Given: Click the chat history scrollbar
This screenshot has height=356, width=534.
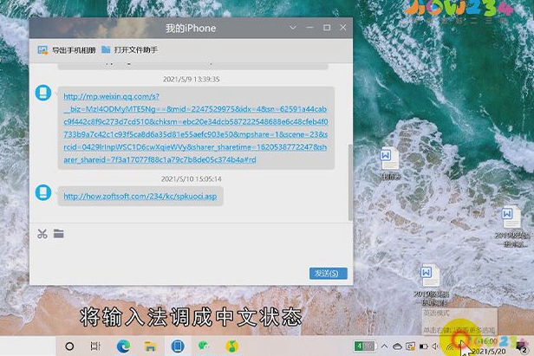Looking at the screenshot, I should click(350, 182).
